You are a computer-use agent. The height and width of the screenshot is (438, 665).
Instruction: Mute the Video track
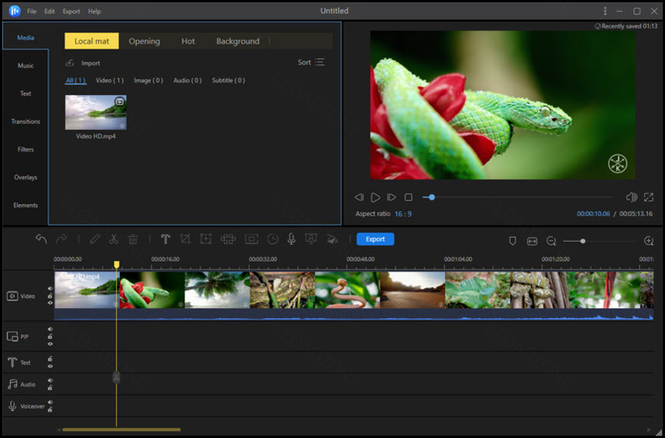point(50,288)
